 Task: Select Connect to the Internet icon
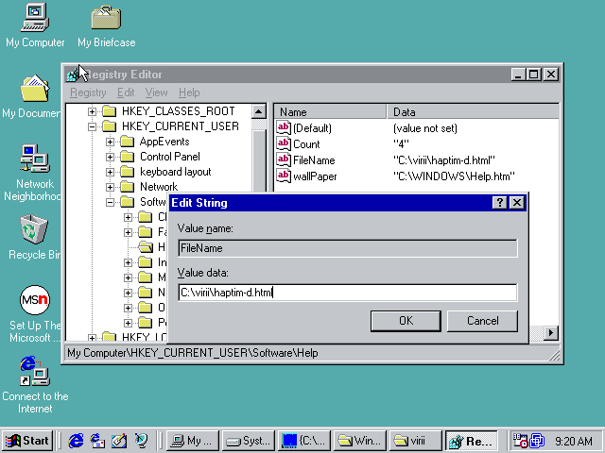[35, 371]
